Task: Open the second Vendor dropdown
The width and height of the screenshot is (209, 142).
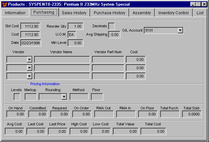Action: point(29,68)
